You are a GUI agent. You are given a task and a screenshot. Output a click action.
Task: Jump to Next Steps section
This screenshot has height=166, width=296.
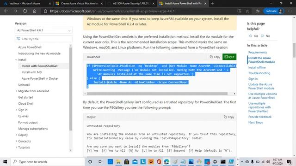point(255,122)
